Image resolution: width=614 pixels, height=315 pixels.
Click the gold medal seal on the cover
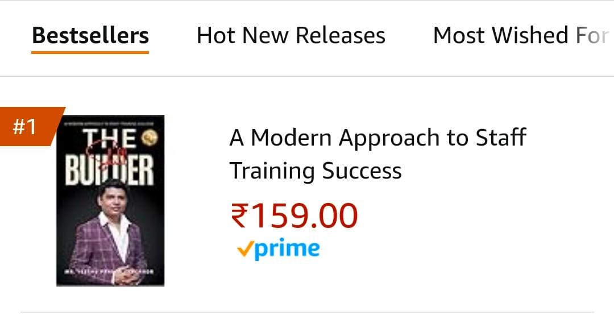[150, 138]
